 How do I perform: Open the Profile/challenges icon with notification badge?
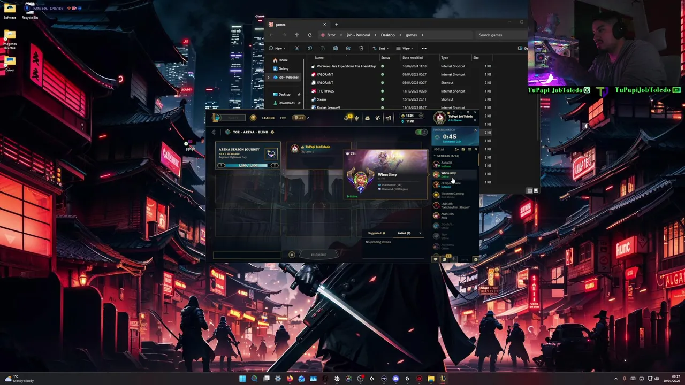(x=347, y=117)
